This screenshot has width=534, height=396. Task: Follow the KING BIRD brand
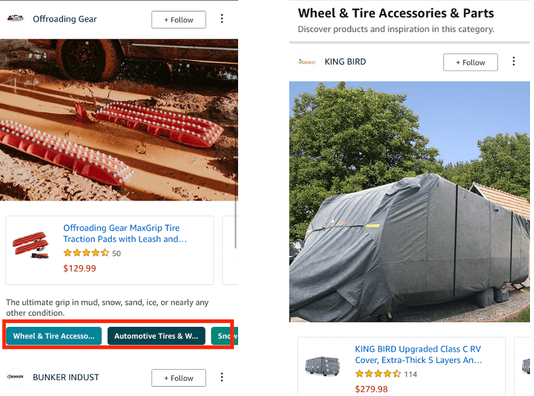point(470,63)
